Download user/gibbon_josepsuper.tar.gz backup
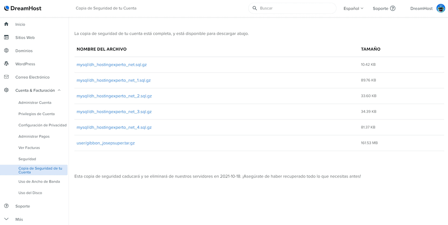The height and width of the screenshot is (225, 448). (105, 143)
